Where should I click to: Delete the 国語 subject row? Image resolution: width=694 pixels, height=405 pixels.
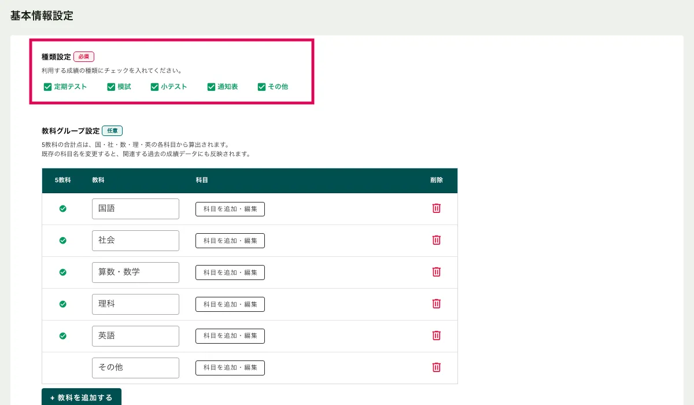click(437, 208)
